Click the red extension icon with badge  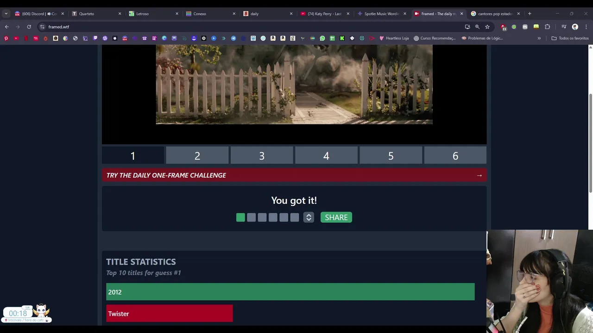click(504, 27)
